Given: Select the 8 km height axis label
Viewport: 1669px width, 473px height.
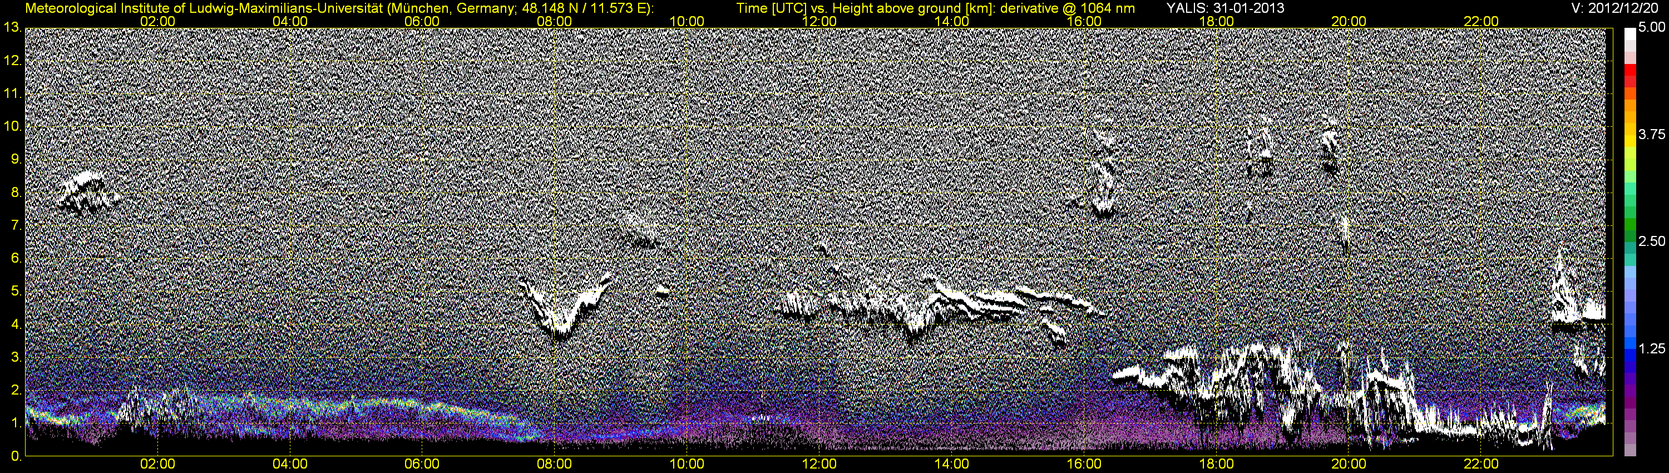Looking at the screenshot, I should tap(16, 193).
